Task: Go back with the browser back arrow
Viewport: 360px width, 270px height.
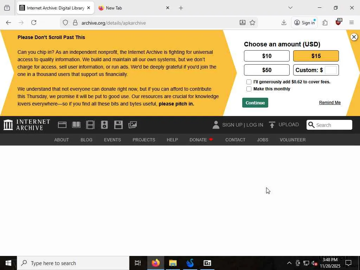Action: click(x=8, y=23)
